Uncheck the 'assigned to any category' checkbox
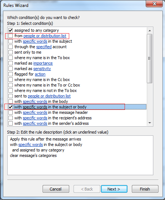Viewport: 165px width, 200px height. pos(11,30)
